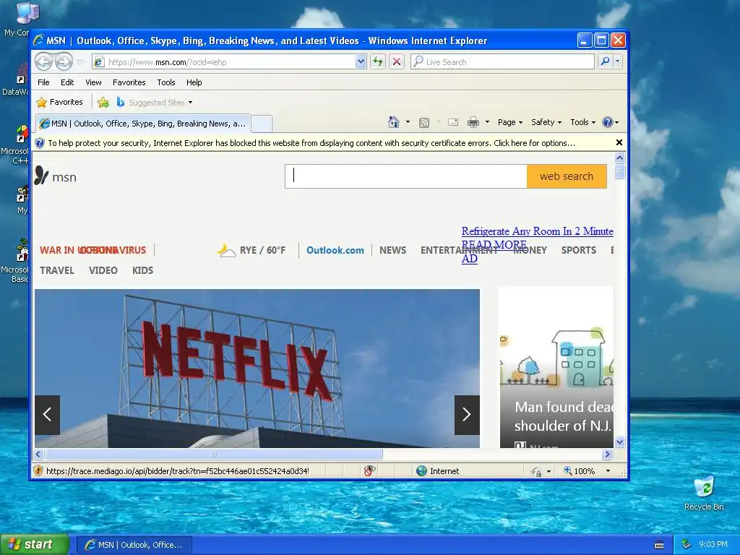This screenshot has height=555, width=740.
Task: Open the Tools menu in menu bar
Action: [x=166, y=82]
